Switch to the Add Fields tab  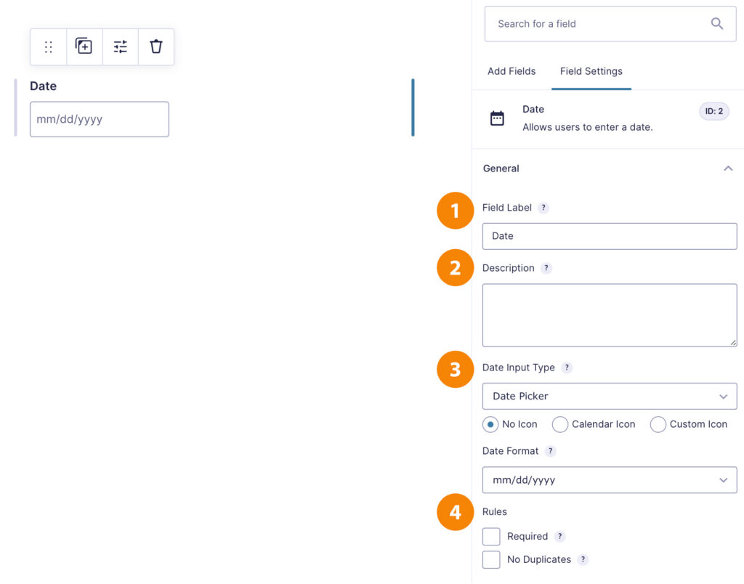click(511, 71)
